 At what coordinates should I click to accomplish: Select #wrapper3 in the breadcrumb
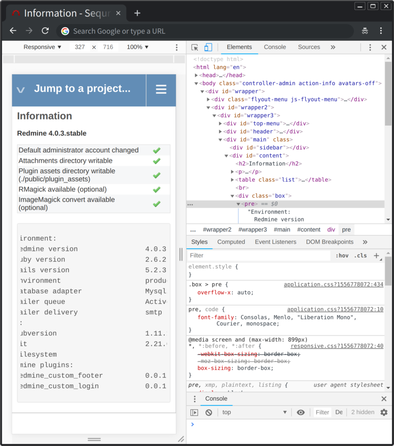pyautogui.click(x=253, y=230)
